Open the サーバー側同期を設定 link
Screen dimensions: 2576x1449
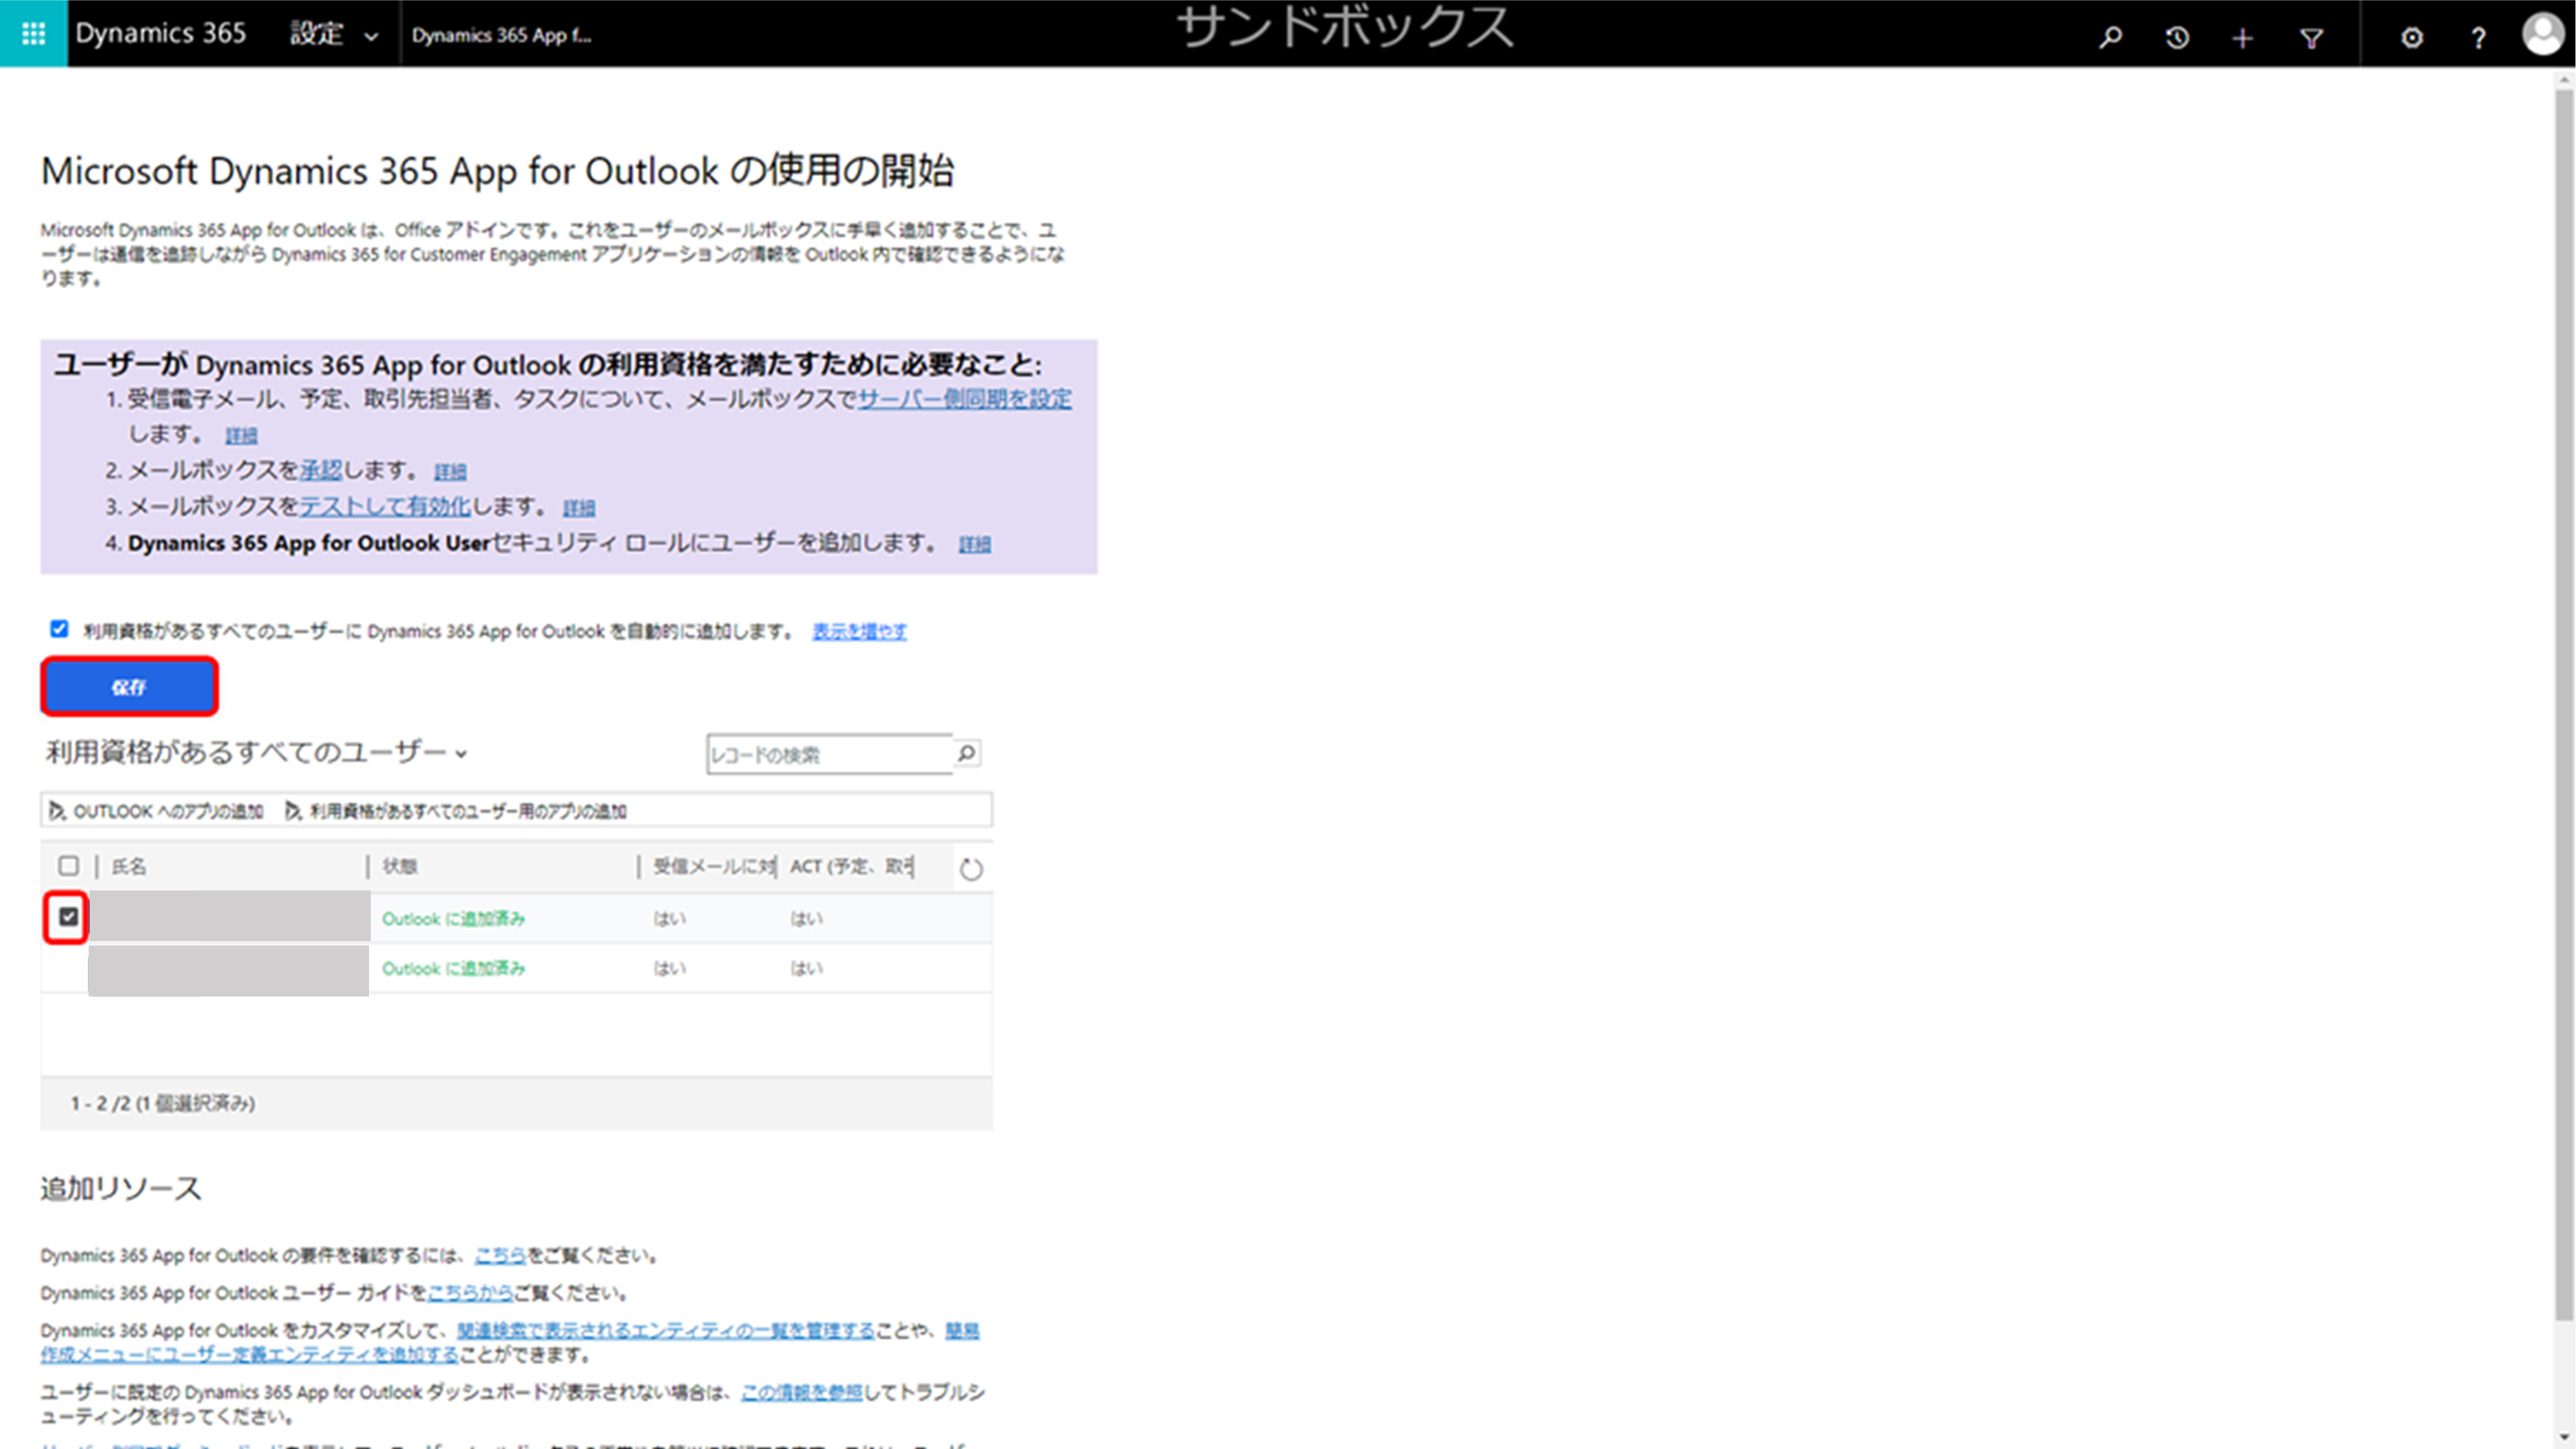click(964, 399)
